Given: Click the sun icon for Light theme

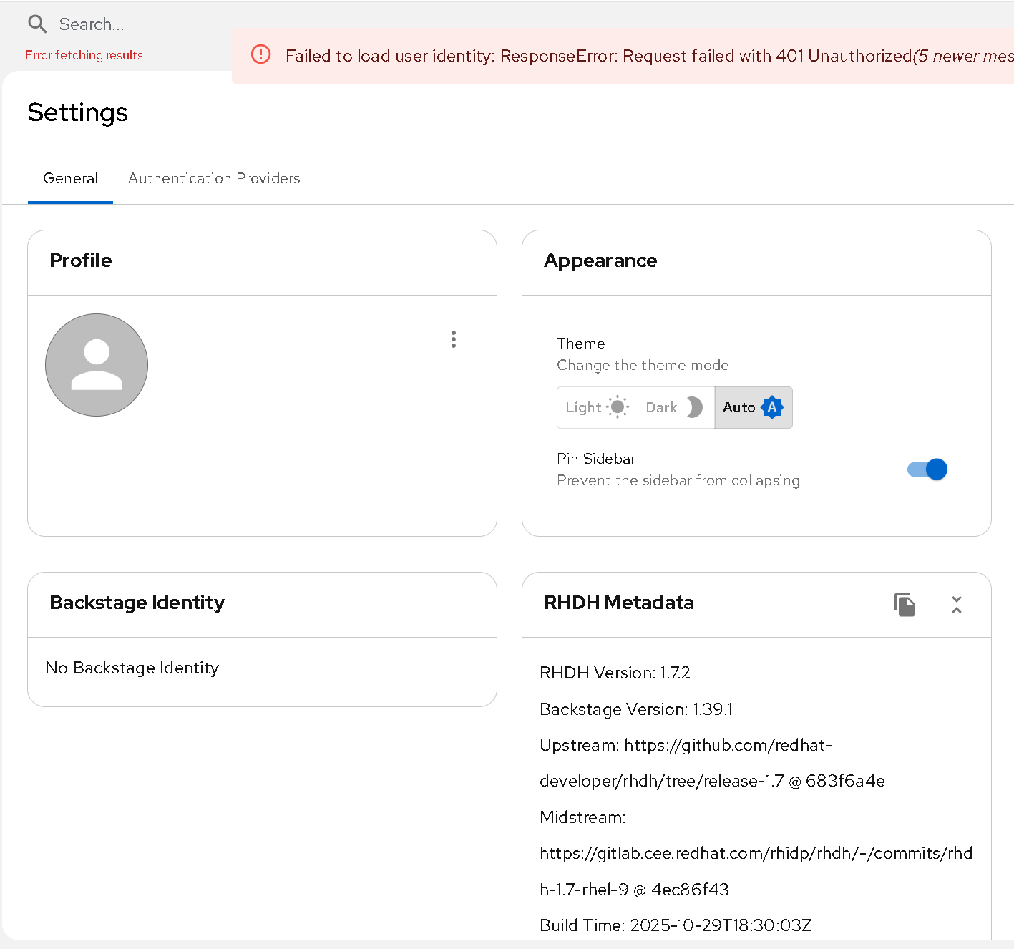Looking at the screenshot, I should (618, 407).
